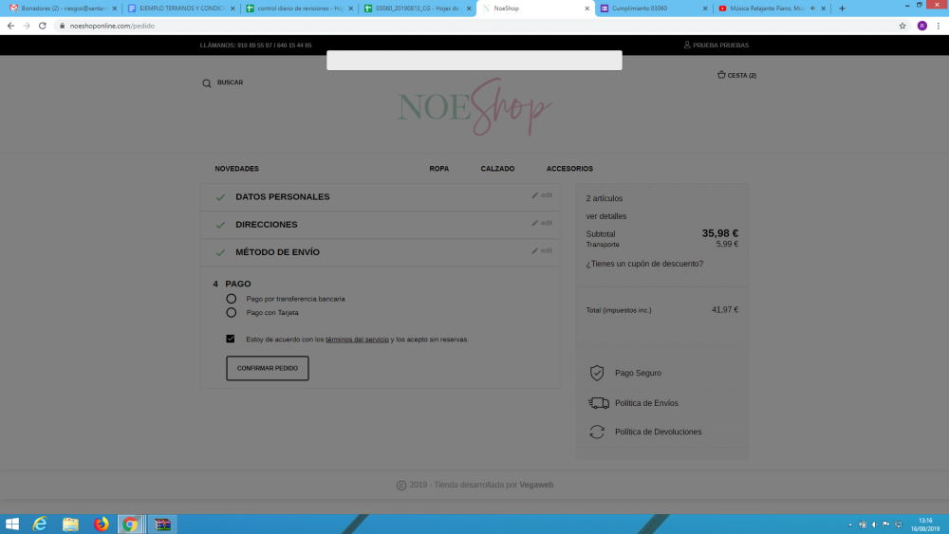Open the taskbar clock and date
Image resolution: width=949 pixels, height=534 pixels.
click(925, 525)
